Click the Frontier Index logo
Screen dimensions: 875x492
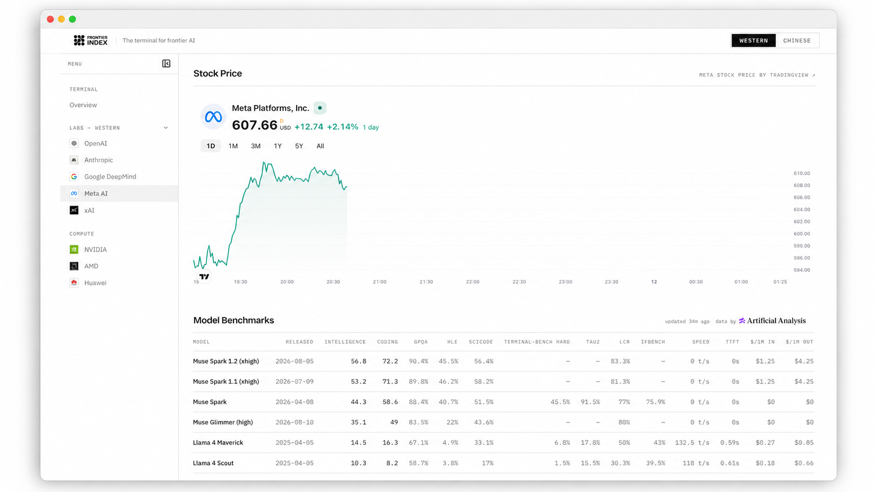click(x=91, y=40)
